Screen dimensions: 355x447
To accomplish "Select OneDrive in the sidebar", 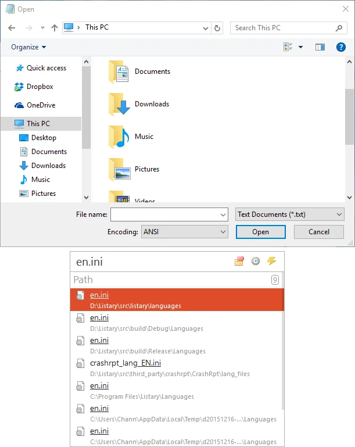I will [41, 105].
